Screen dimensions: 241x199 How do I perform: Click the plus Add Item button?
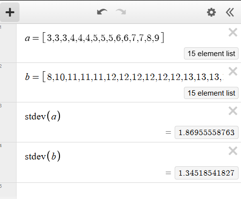10,12
